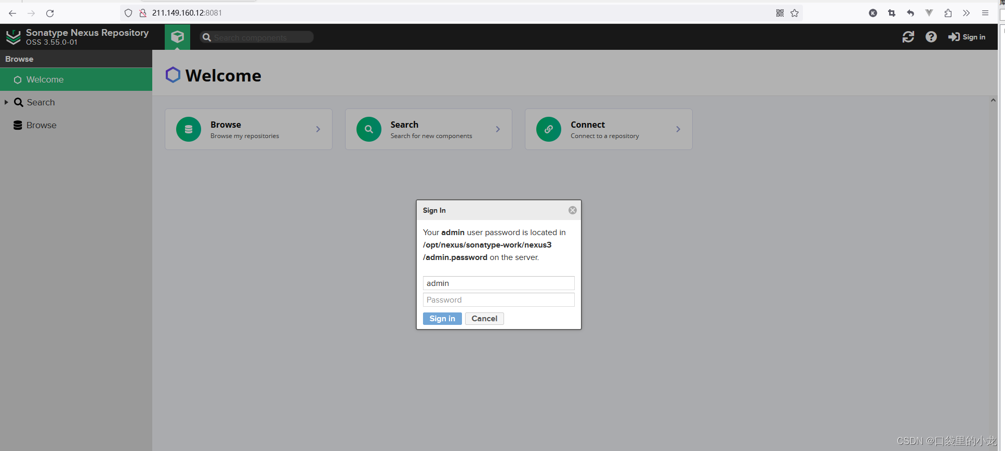Open the Browse mode cube icon in header
Screen dimensions: 1005x451
click(178, 37)
